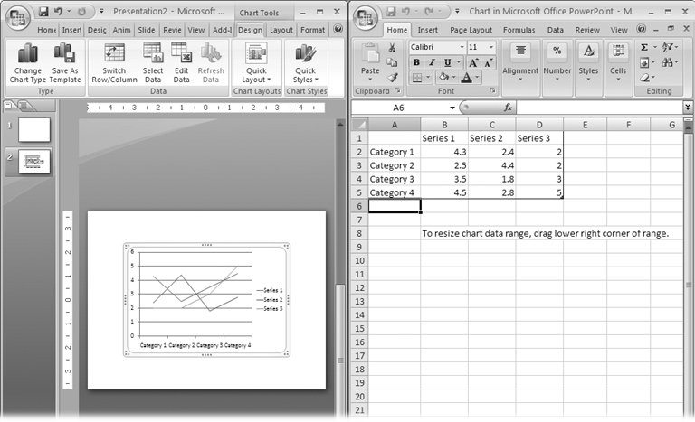Open the Calibri font name dropdown
Viewport: 695px width, 422px height.
pyautogui.click(x=462, y=47)
